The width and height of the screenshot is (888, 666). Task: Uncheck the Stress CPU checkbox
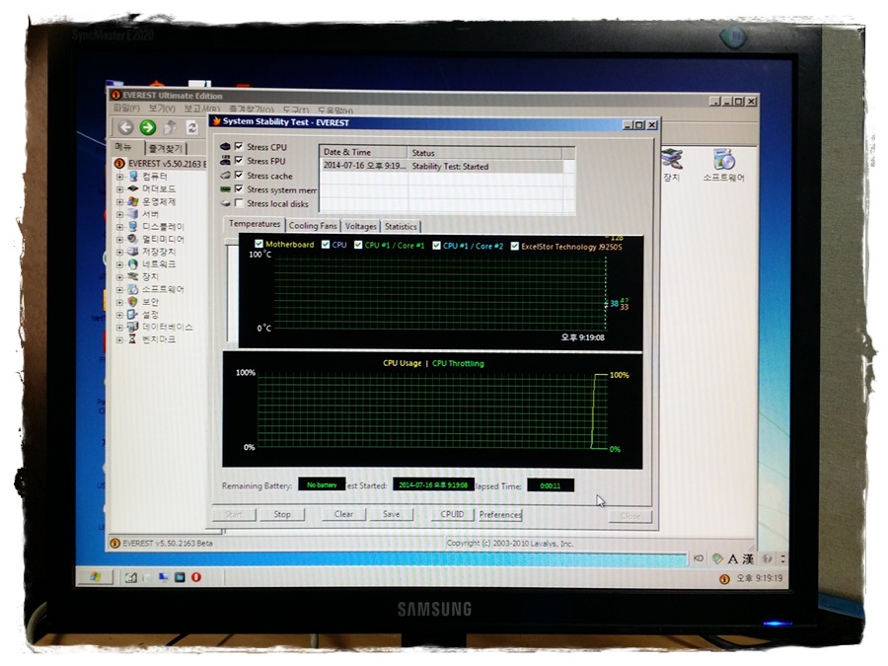click(x=239, y=146)
